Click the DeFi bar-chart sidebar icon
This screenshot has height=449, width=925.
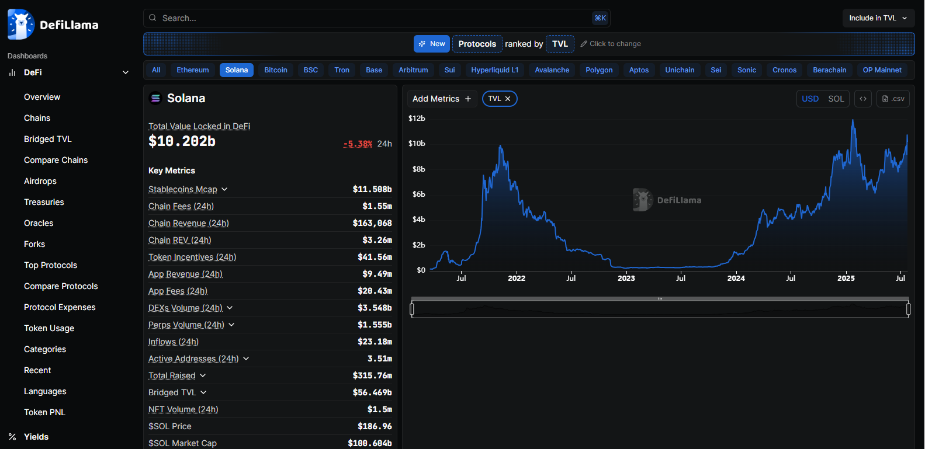(x=12, y=72)
